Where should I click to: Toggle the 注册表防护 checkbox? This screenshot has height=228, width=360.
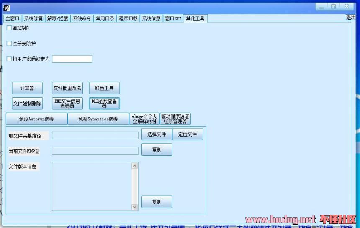(9, 43)
